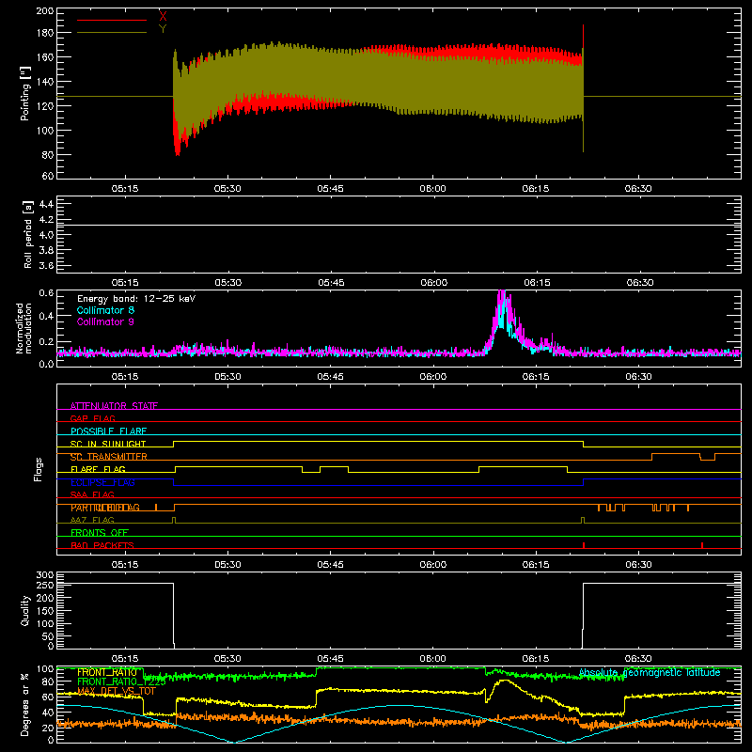Click the 140 tick on Pointing axis

[x=44, y=82]
